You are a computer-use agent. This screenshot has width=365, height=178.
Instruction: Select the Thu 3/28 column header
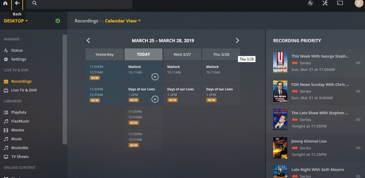(221, 54)
